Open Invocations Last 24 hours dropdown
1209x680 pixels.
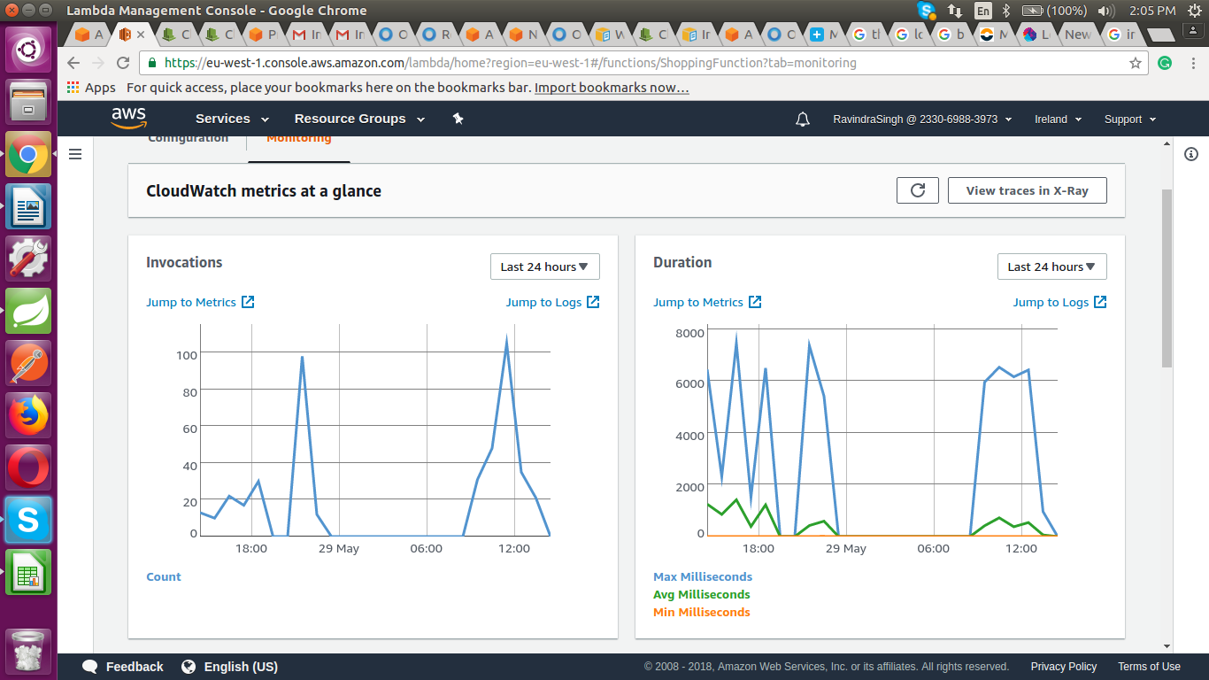544,267
